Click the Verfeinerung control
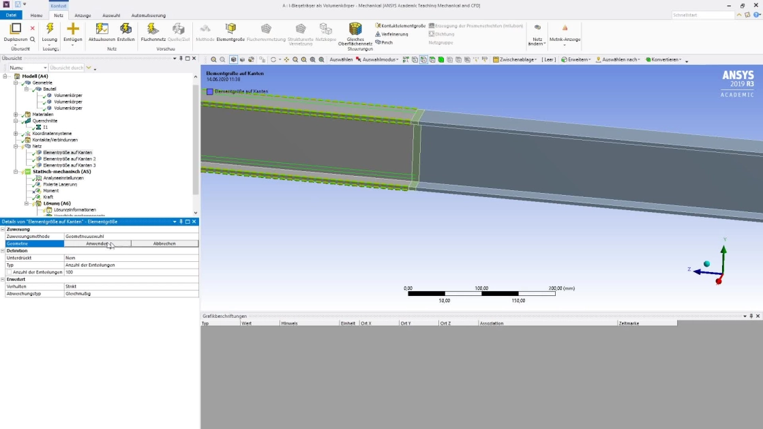 tap(391, 34)
